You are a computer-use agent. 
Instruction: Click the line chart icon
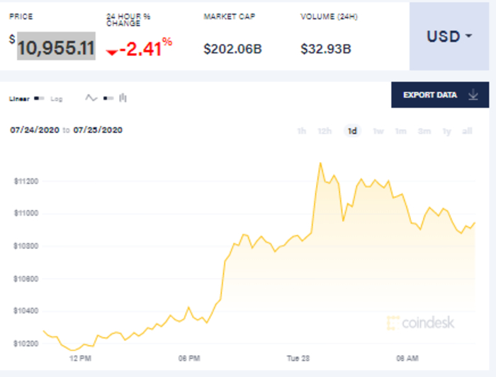(x=91, y=98)
